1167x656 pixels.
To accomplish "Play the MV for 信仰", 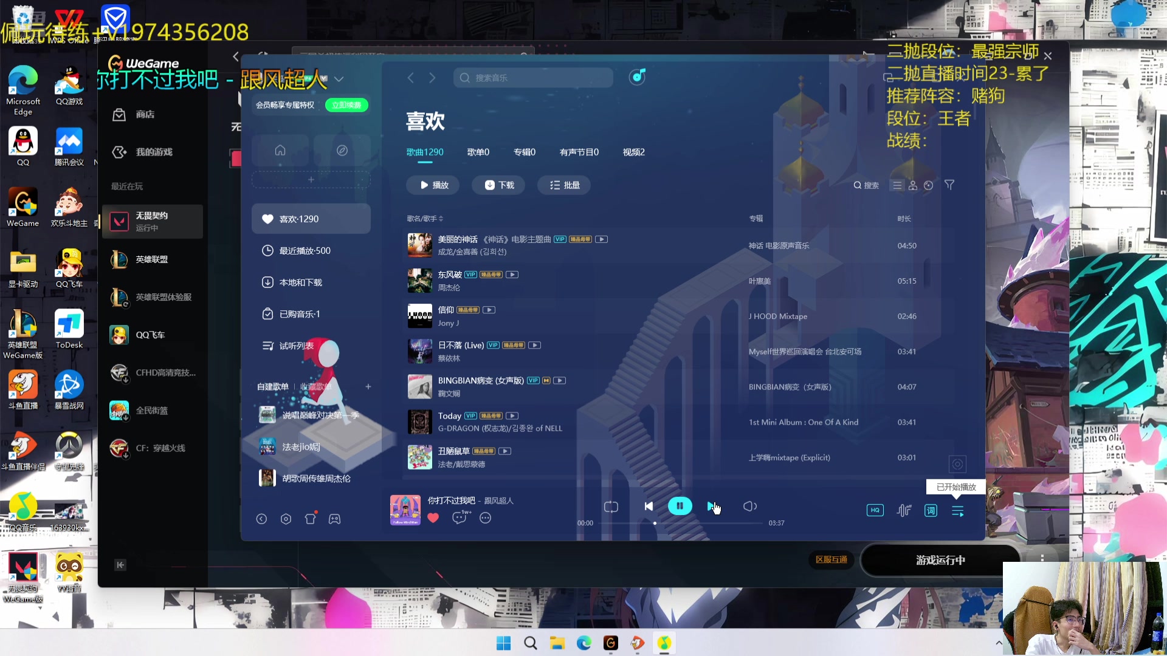I will pos(489,310).
